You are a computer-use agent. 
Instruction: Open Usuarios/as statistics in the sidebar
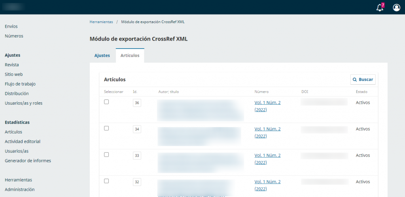[x=17, y=151]
